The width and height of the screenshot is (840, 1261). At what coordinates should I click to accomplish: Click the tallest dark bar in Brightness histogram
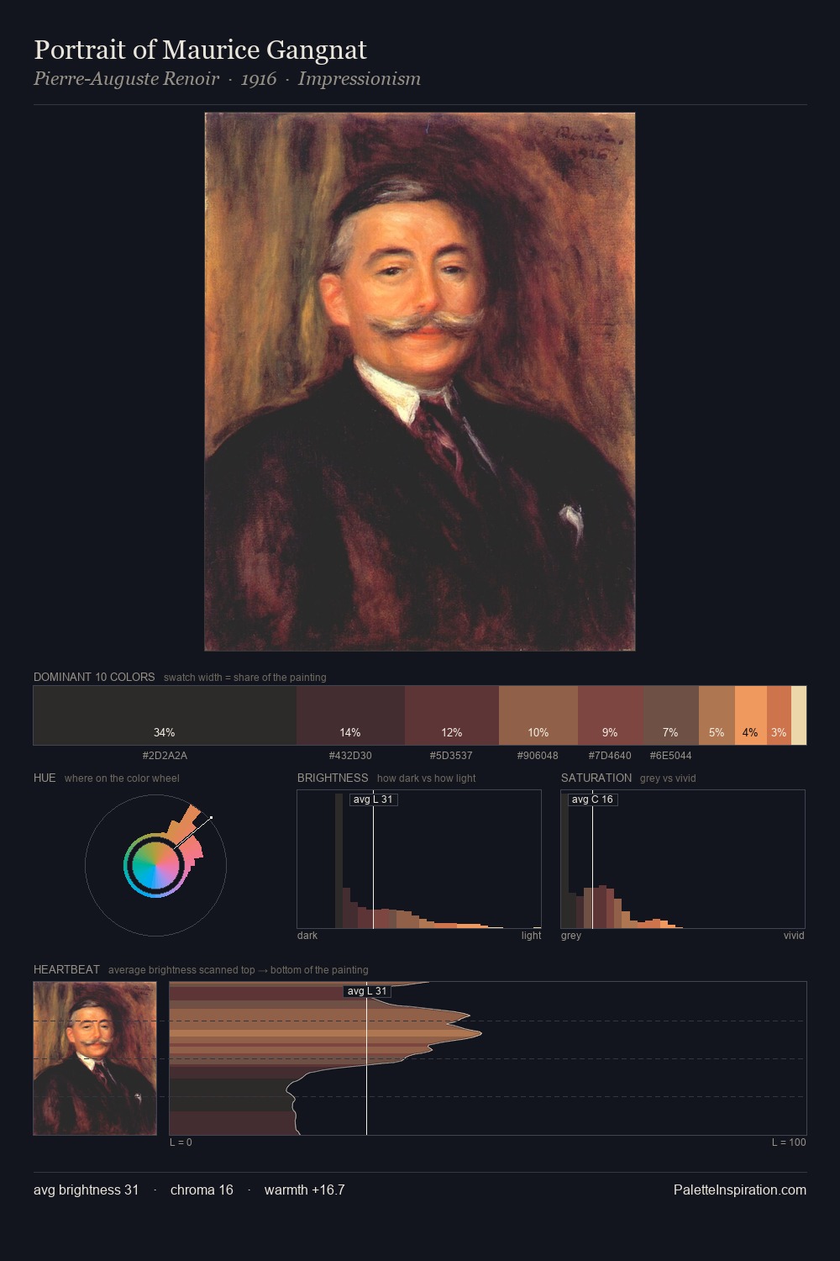pyautogui.click(x=339, y=861)
